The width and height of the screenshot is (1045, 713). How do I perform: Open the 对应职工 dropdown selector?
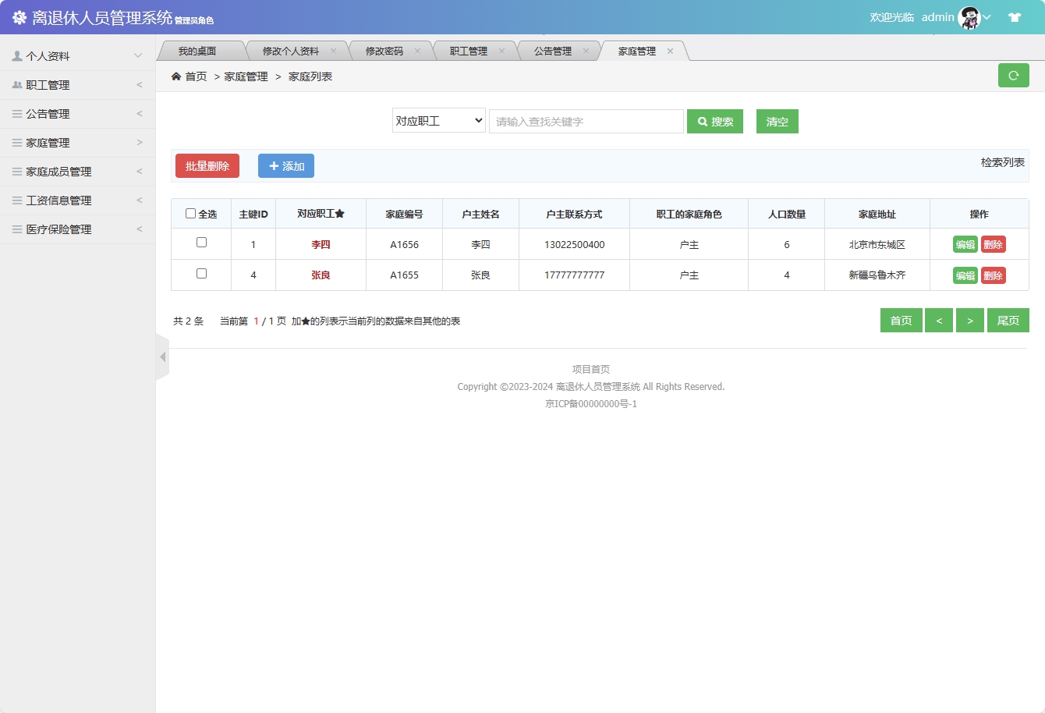(438, 121)
